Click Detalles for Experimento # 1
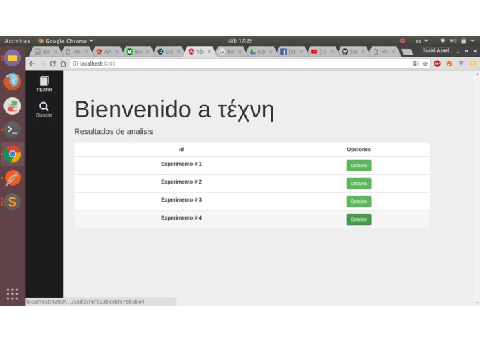 click(x=358, y=166)
